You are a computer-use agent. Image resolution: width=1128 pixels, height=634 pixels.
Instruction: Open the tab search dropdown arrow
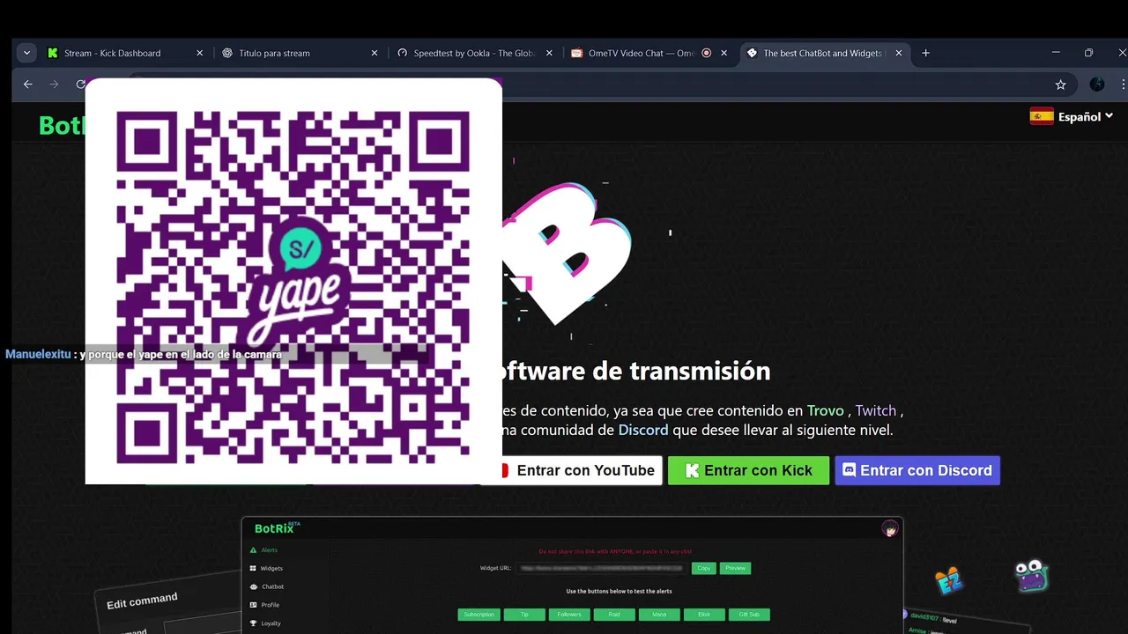[x=26, y=53]
